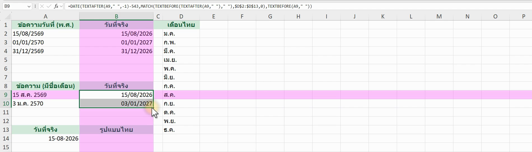Click cell A13 'วันที่จริง'
Viewport: 532px width, 152px height.
(45, 130)
